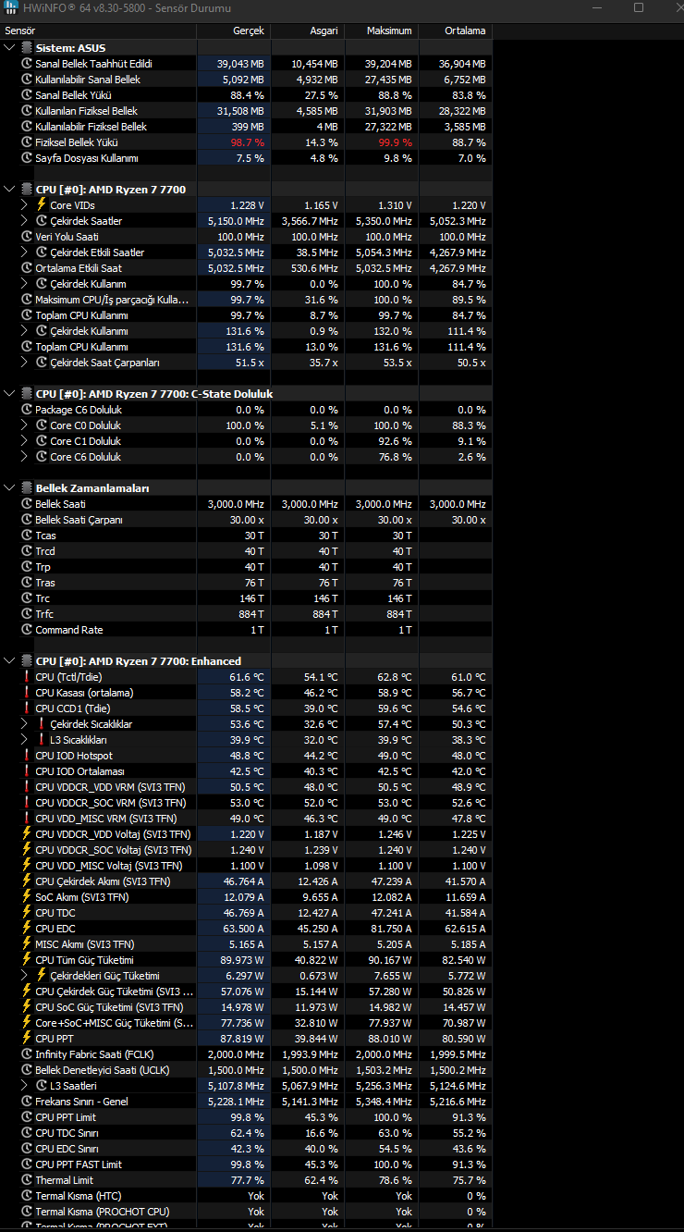Click thermometer icon next to CPU CCD1 (Tdie)

[26, 708]
